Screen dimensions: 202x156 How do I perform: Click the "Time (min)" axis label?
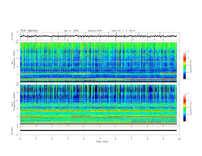pyautogui.click(x=102, y=141)
